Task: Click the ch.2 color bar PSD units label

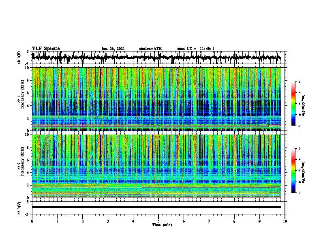Action: click(304, 172)
